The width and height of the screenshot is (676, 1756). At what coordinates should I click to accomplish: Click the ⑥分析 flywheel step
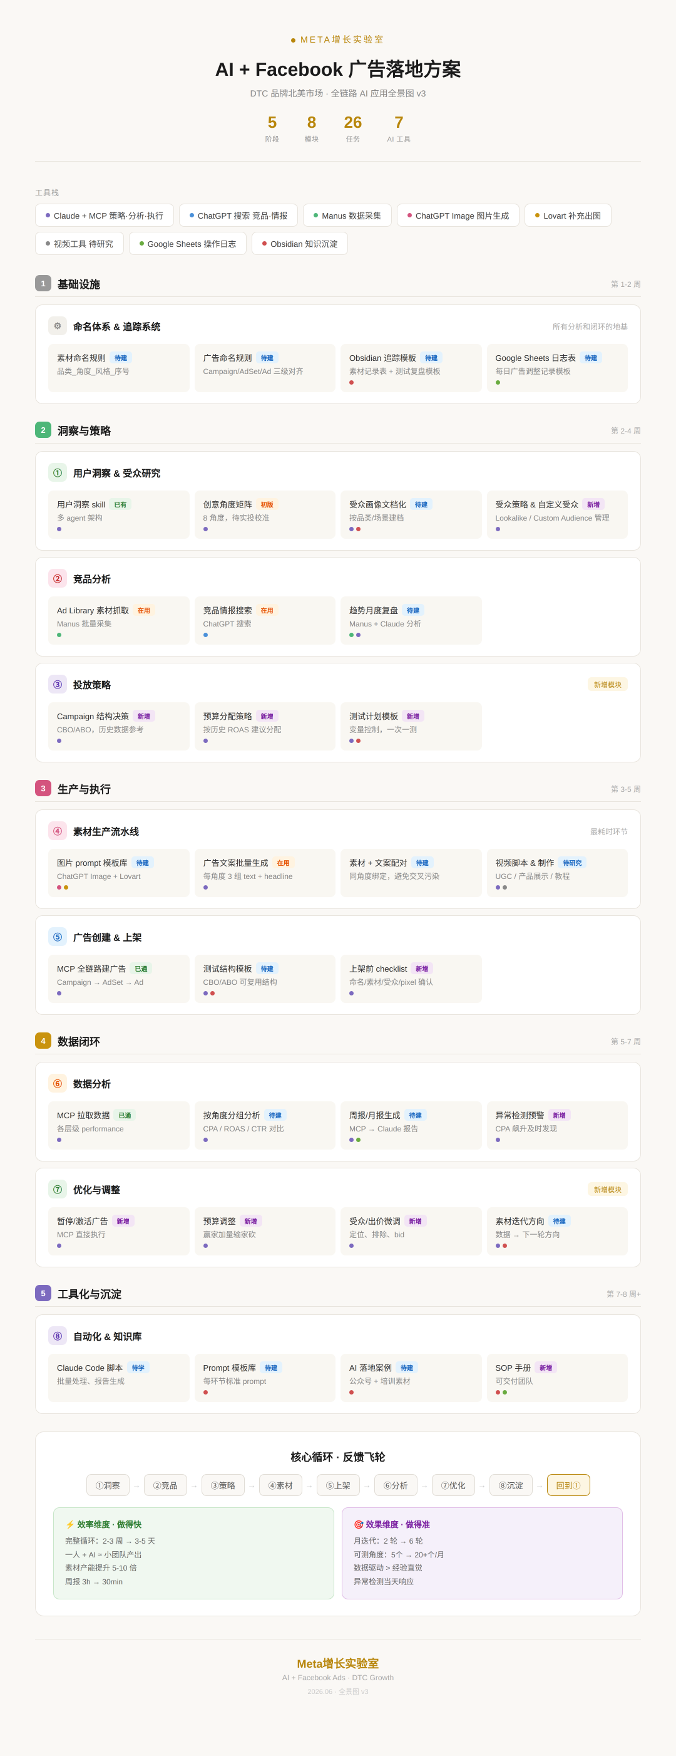[x=396, y=1485]
